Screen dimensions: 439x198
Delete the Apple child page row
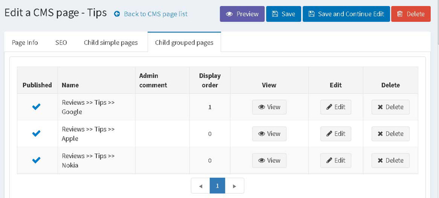391,134
